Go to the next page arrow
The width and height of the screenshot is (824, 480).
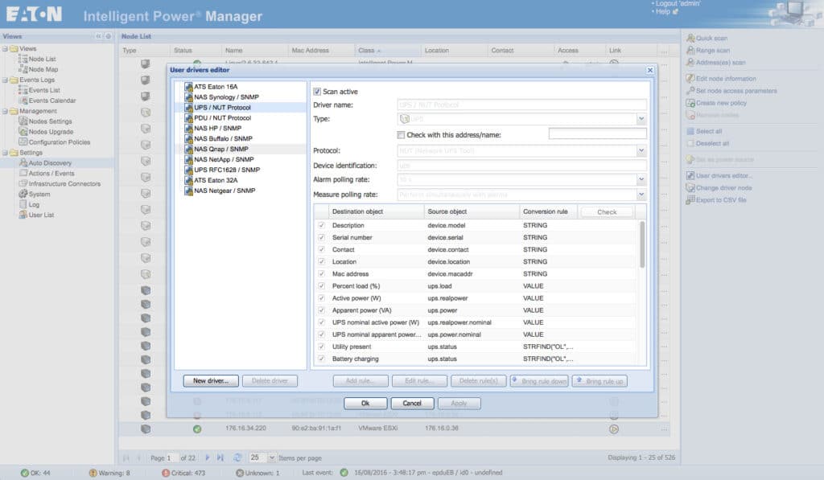pos(207,457)
